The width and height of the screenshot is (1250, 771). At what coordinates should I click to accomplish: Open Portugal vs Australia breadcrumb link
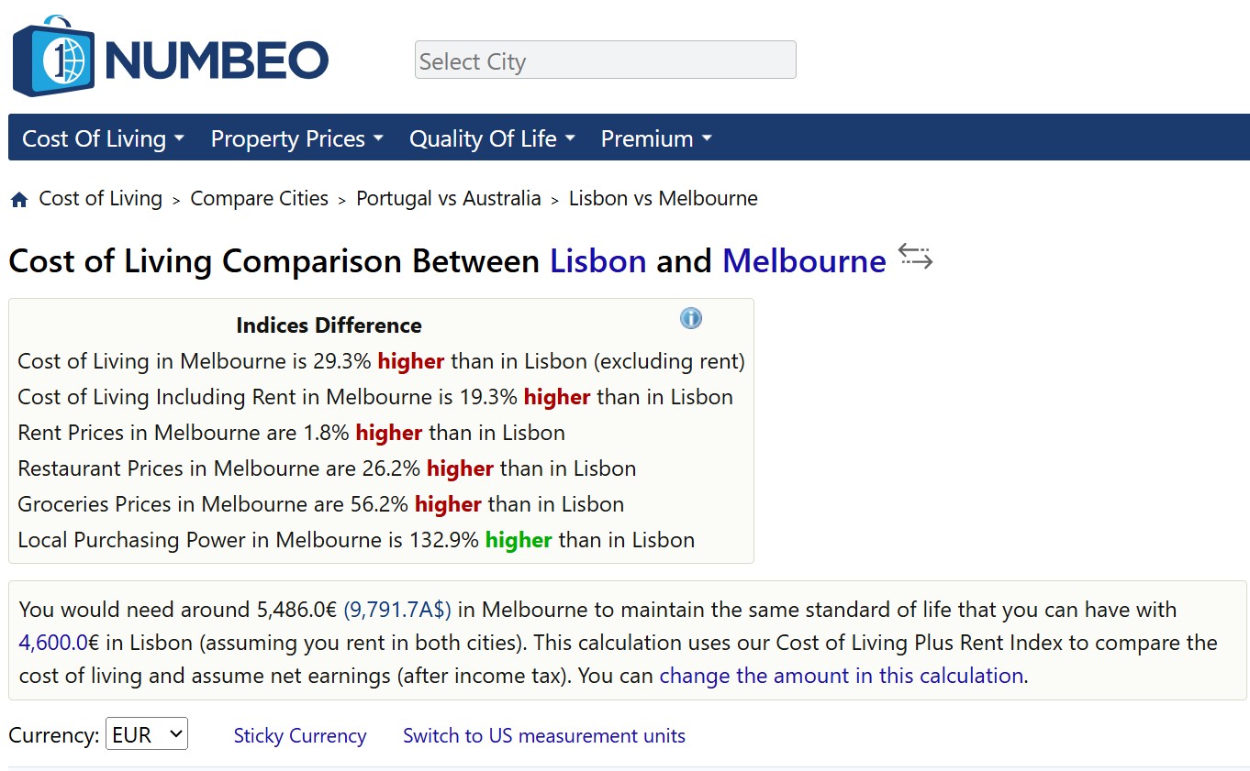click(x=448, y=199)
